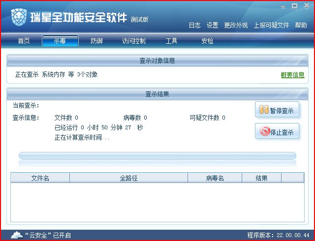Click the Rising lion shield logo
This screenshot has width=315, height=241.
pyautogui.click(x=19, y=17)
